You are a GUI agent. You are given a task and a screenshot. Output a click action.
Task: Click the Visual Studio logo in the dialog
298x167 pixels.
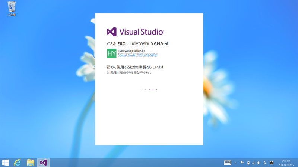135,32
